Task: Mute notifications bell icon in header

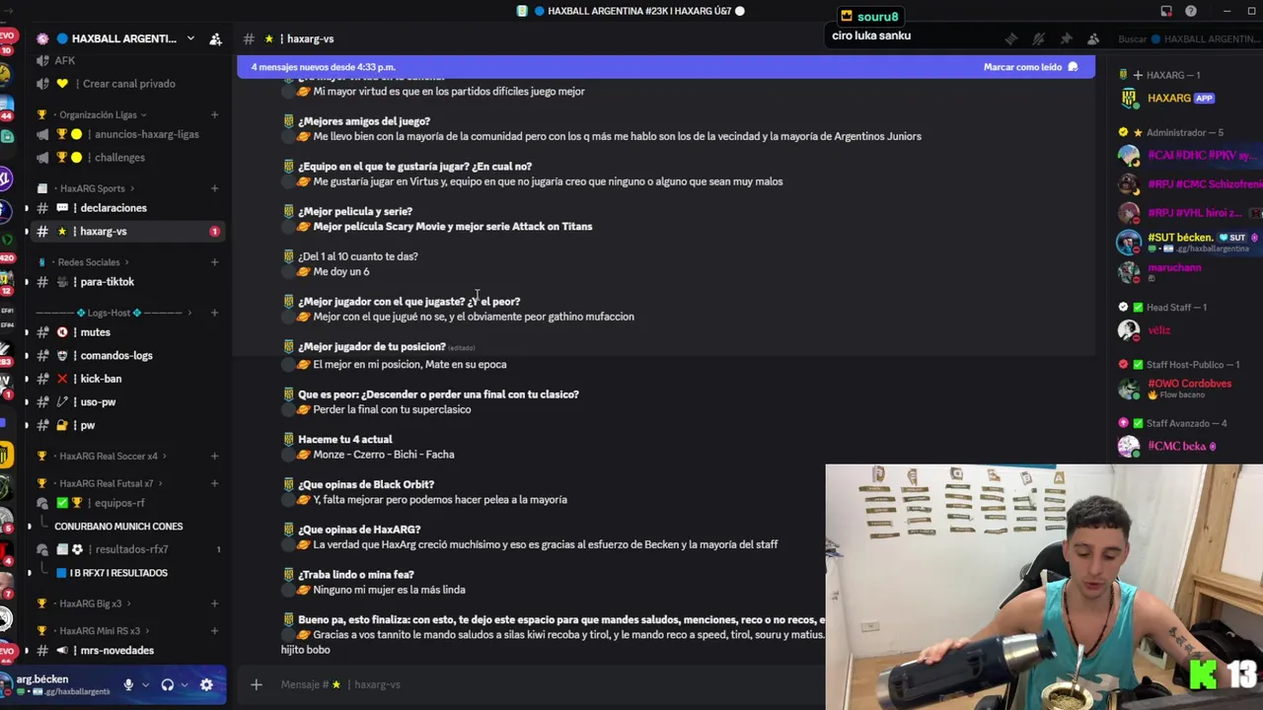Action: coord(1038,38)
